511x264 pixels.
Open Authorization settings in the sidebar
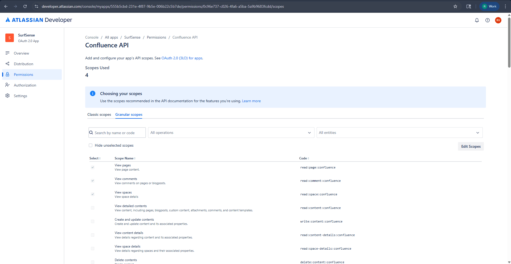(7, 85)
